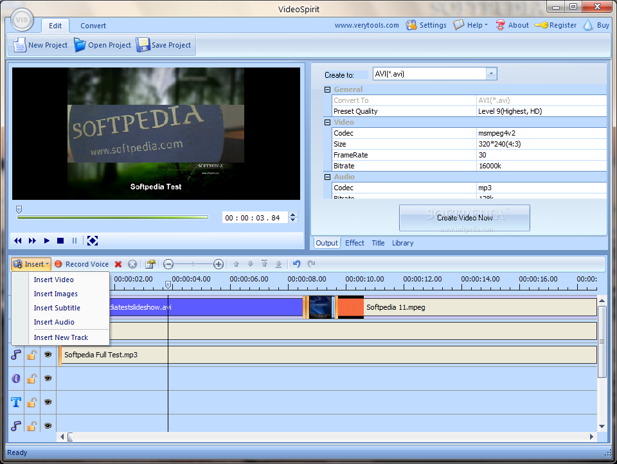Switch to the Edit tab
Viewport: 617px width, 464px height.
click(x=55, y=26)
